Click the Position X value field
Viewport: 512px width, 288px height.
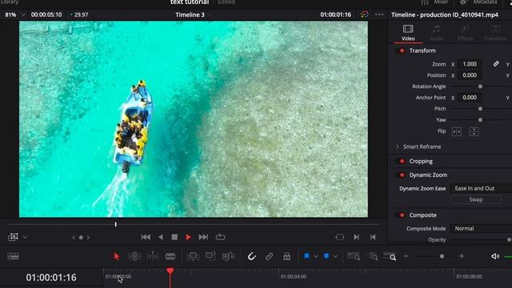point(470,75)
